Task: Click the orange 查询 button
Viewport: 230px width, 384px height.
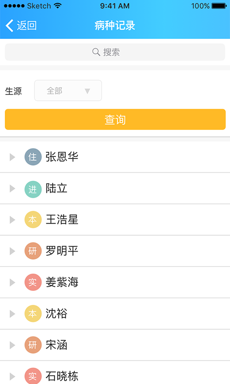Action: (115, 119)
